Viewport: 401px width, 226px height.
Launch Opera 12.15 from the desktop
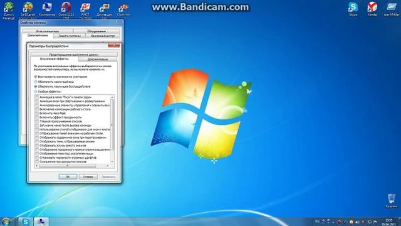click(x=66, y=11)
